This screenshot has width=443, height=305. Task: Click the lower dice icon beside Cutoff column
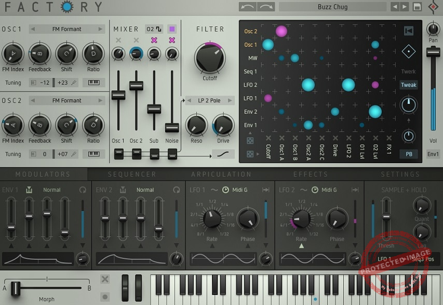pyautogui.click(x=250, y=154)
